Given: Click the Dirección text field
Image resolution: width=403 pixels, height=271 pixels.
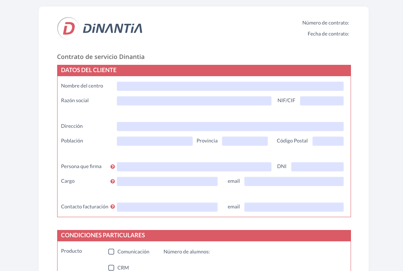Looking at the screenshot, I should [230, 126].
